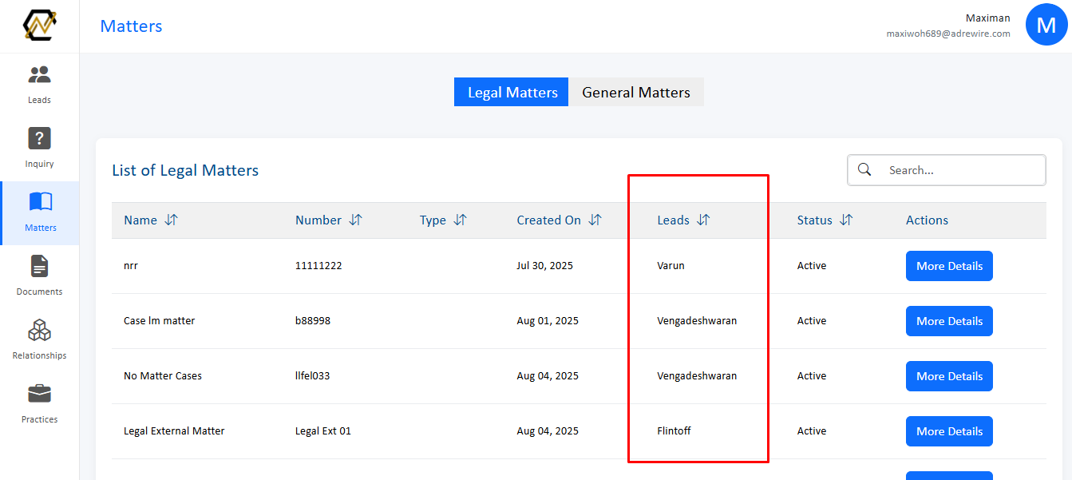
Task: Click the Matters page title
Action: tap(131, 26)
